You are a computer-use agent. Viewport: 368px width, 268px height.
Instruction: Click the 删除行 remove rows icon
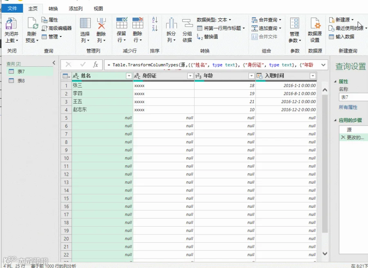[138, 23]
